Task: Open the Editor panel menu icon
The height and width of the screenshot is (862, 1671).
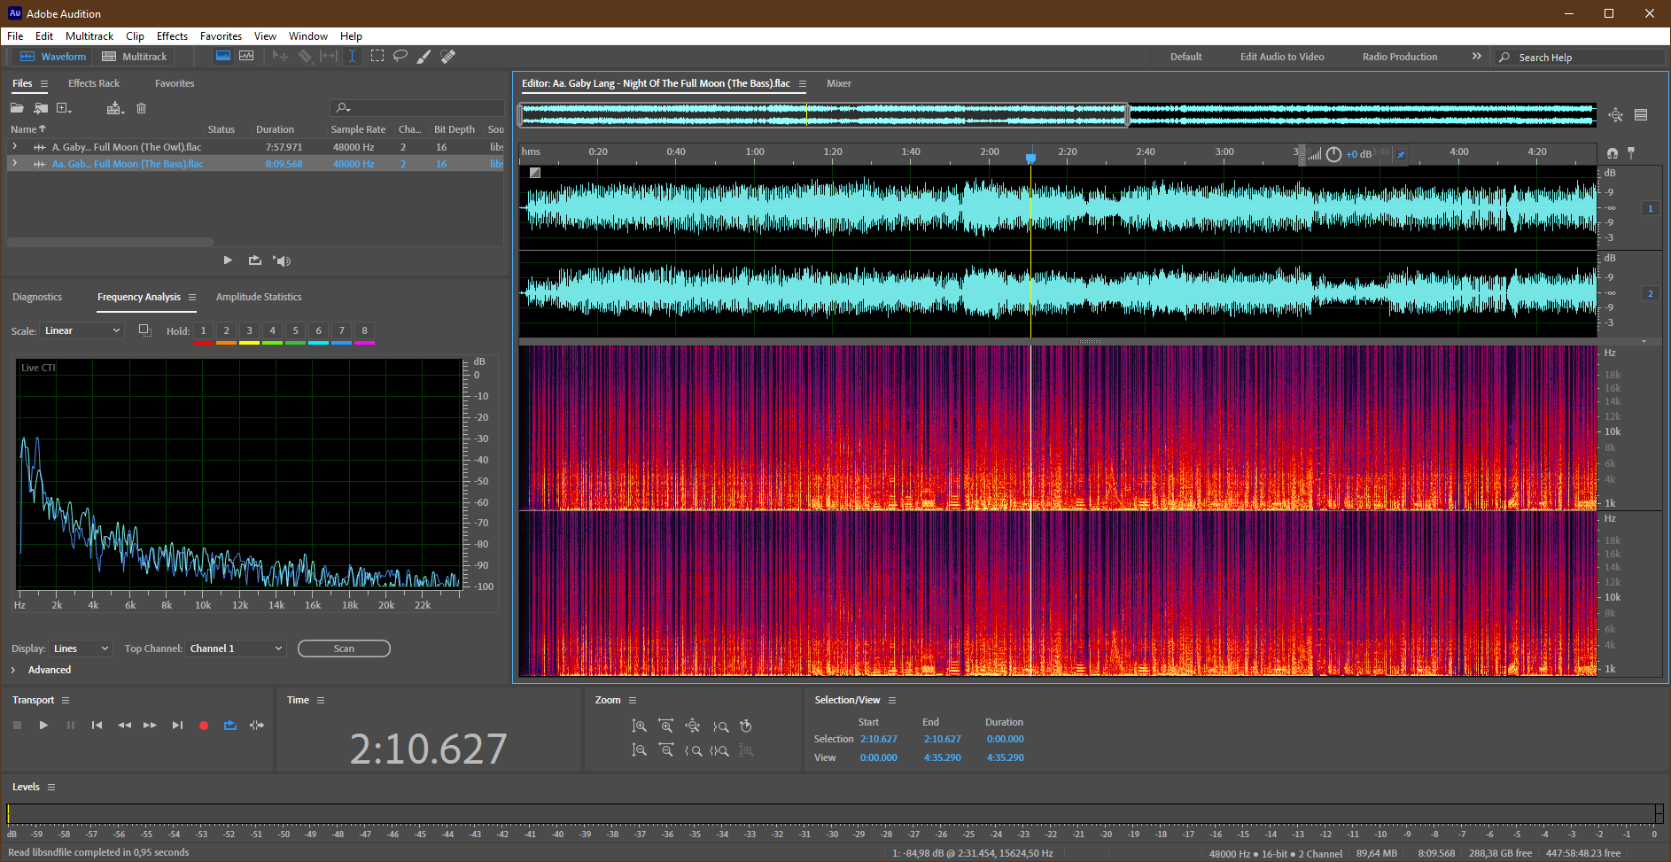Action: [803, 84]
